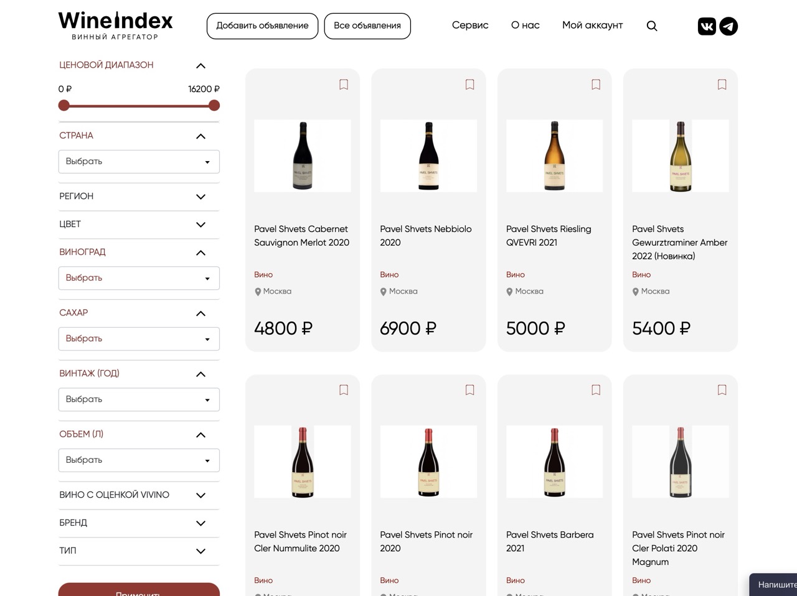Open Pavel Shvets Barbera 2021 title link
797x596 pixels.
tap(550, 541)
